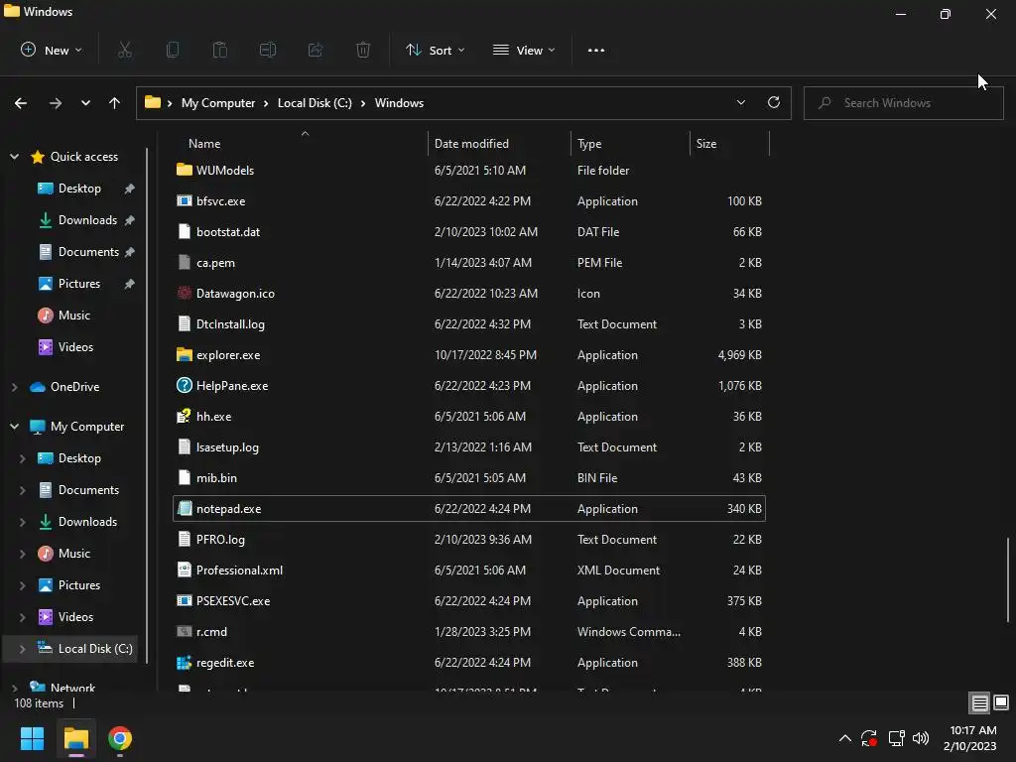Click the Share icon in toolbar
The width and height of the screenshot is (1016, 762).
pos(316,50)
